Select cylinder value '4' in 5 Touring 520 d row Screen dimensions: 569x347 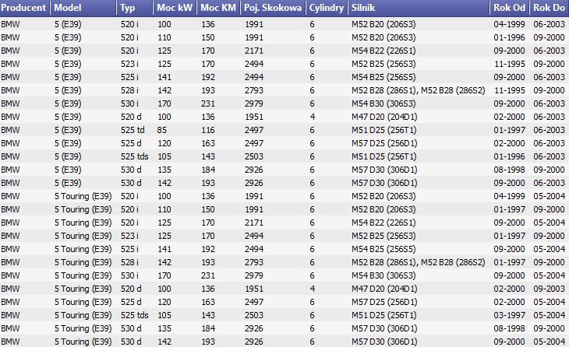tap(312, 289)
